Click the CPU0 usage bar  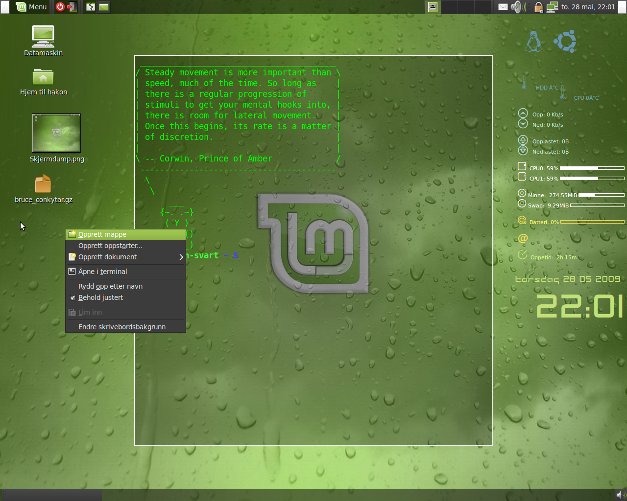592,168
